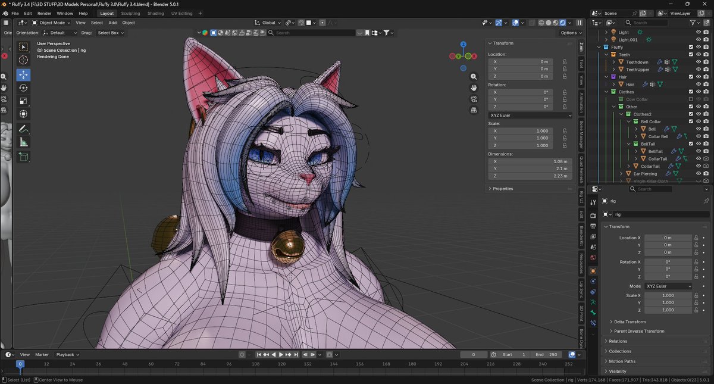Open the viewport Options popover

coord(571,33)
